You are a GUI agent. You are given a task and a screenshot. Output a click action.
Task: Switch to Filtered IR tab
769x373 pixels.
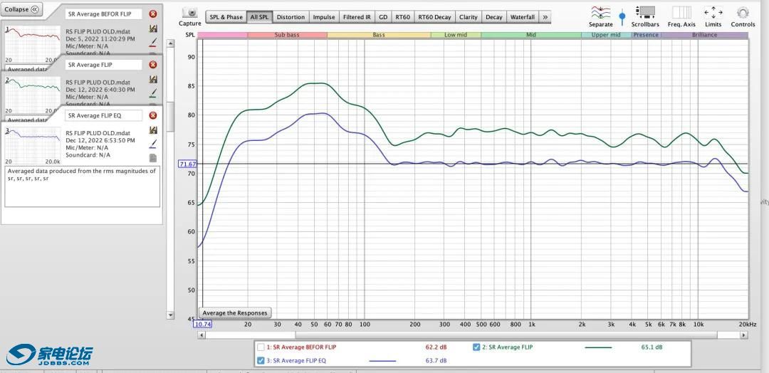click(x=357, y=17)
